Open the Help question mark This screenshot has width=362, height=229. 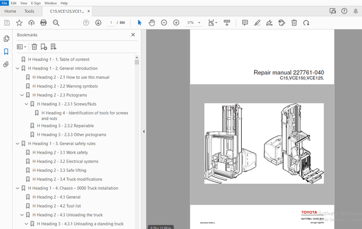(344, 11)
